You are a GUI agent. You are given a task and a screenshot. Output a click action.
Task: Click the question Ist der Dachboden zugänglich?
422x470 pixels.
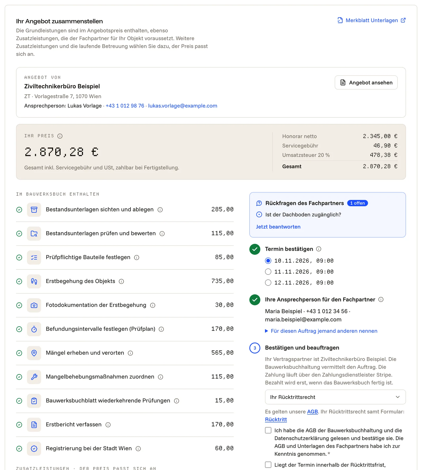[x=303, y=215]
